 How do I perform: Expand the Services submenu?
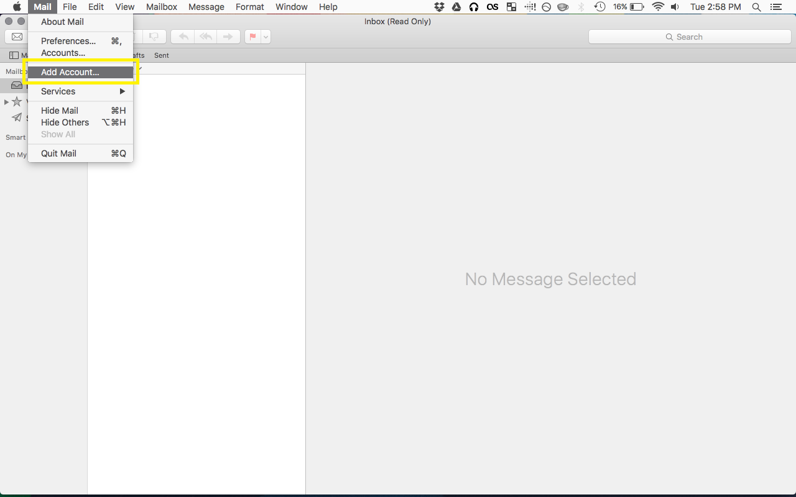click(x=80, y=91)
